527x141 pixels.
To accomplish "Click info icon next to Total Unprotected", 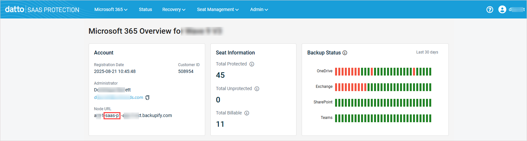I will pyautogui.click(x=257, y=89).
